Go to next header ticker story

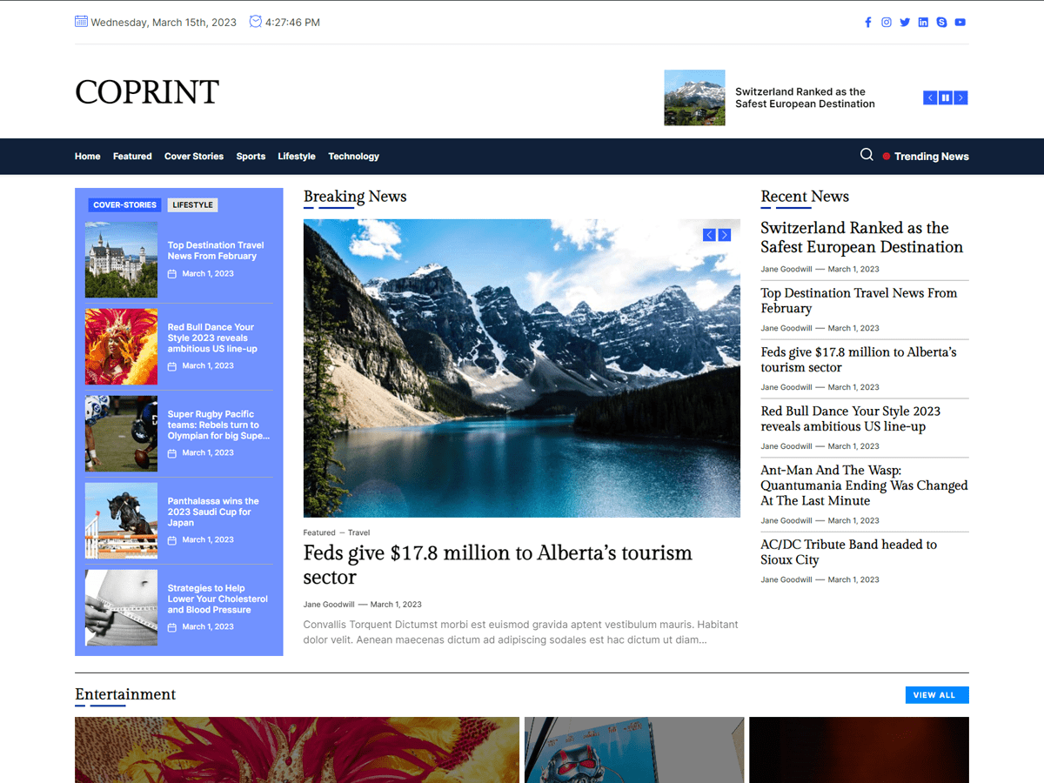pos(960,98)
